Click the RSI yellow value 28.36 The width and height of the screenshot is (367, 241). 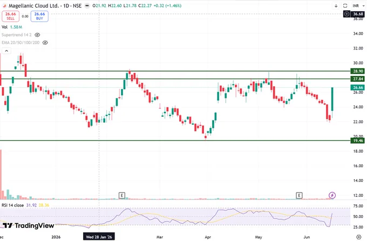pyautogui.click(x=44, y=205)
